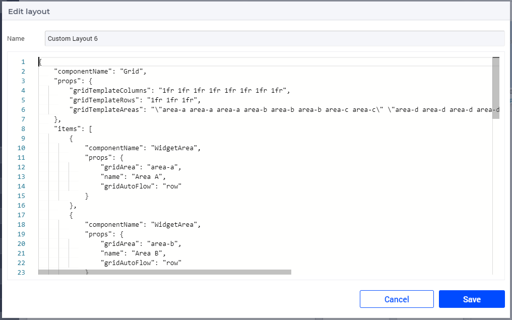Click the code editor's vertical scrollbar thumb

(x=496, y=88)
